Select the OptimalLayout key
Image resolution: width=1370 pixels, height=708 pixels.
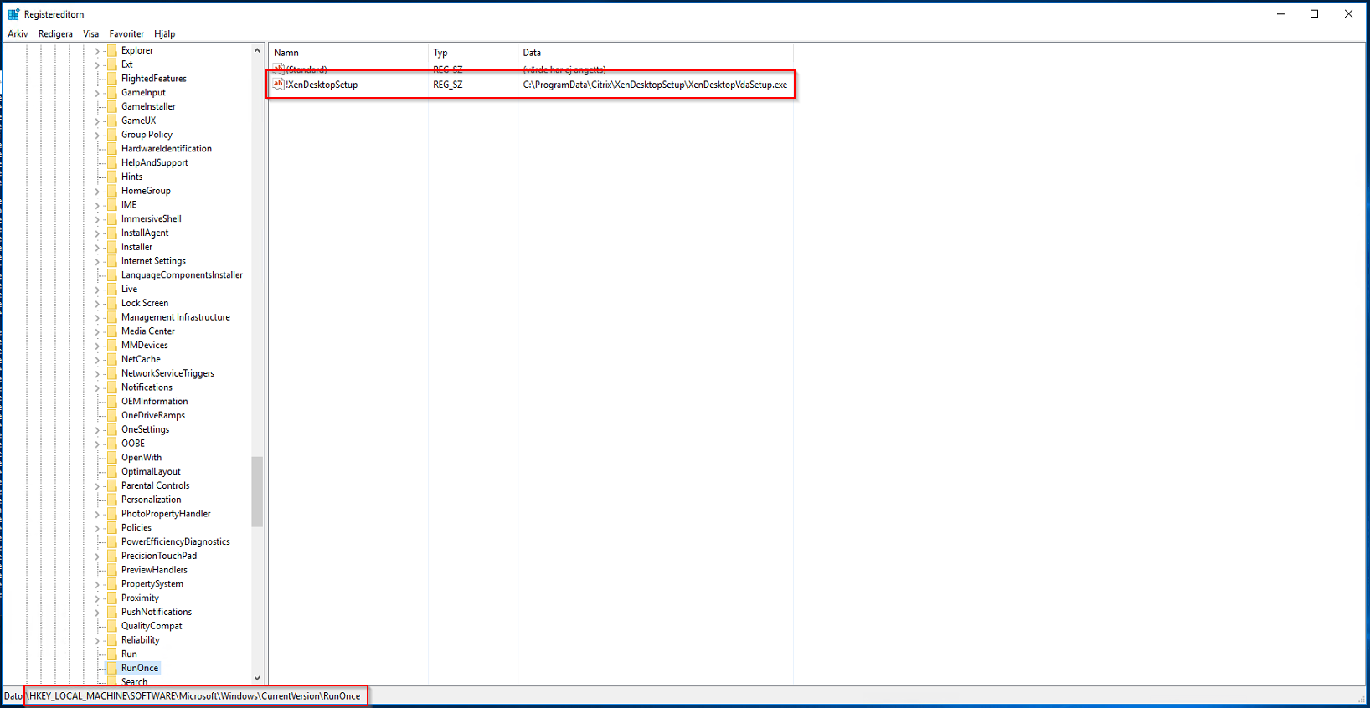click(x=151, y=472)
